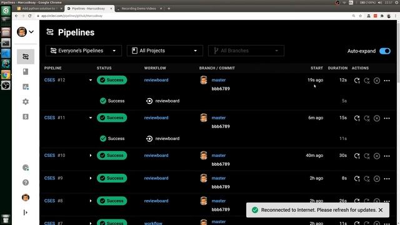Open Chrome menu three dots
The image size is (400, 225).
pos(396,16)
